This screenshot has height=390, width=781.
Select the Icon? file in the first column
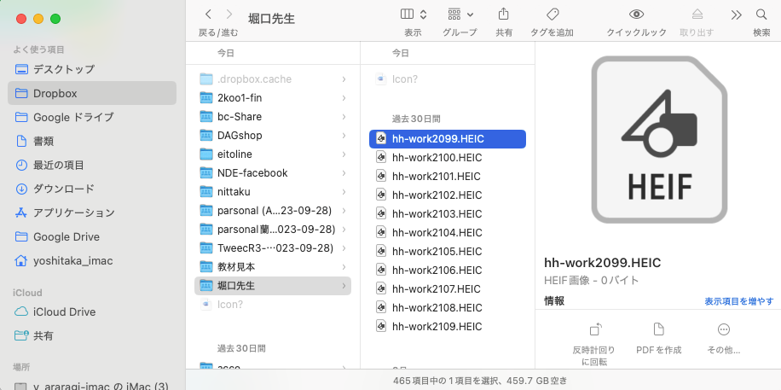pos(273,304)
